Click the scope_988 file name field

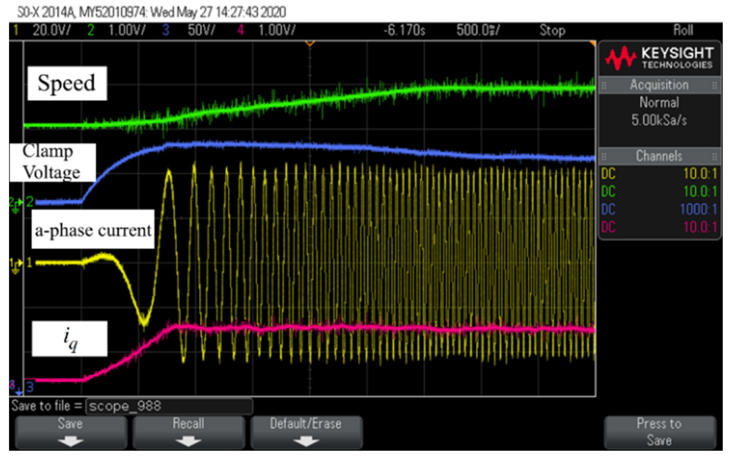tap(169, 406)
